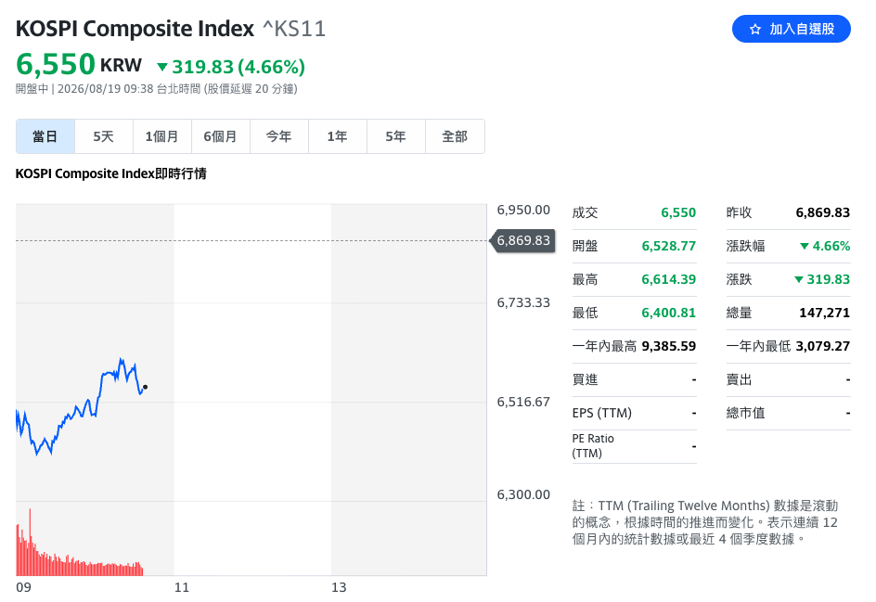Click the 一年內最高 value 9,385.59
The width and height of the screenshot is (876, 602).
pyautogui.click(x=669, y=347)
